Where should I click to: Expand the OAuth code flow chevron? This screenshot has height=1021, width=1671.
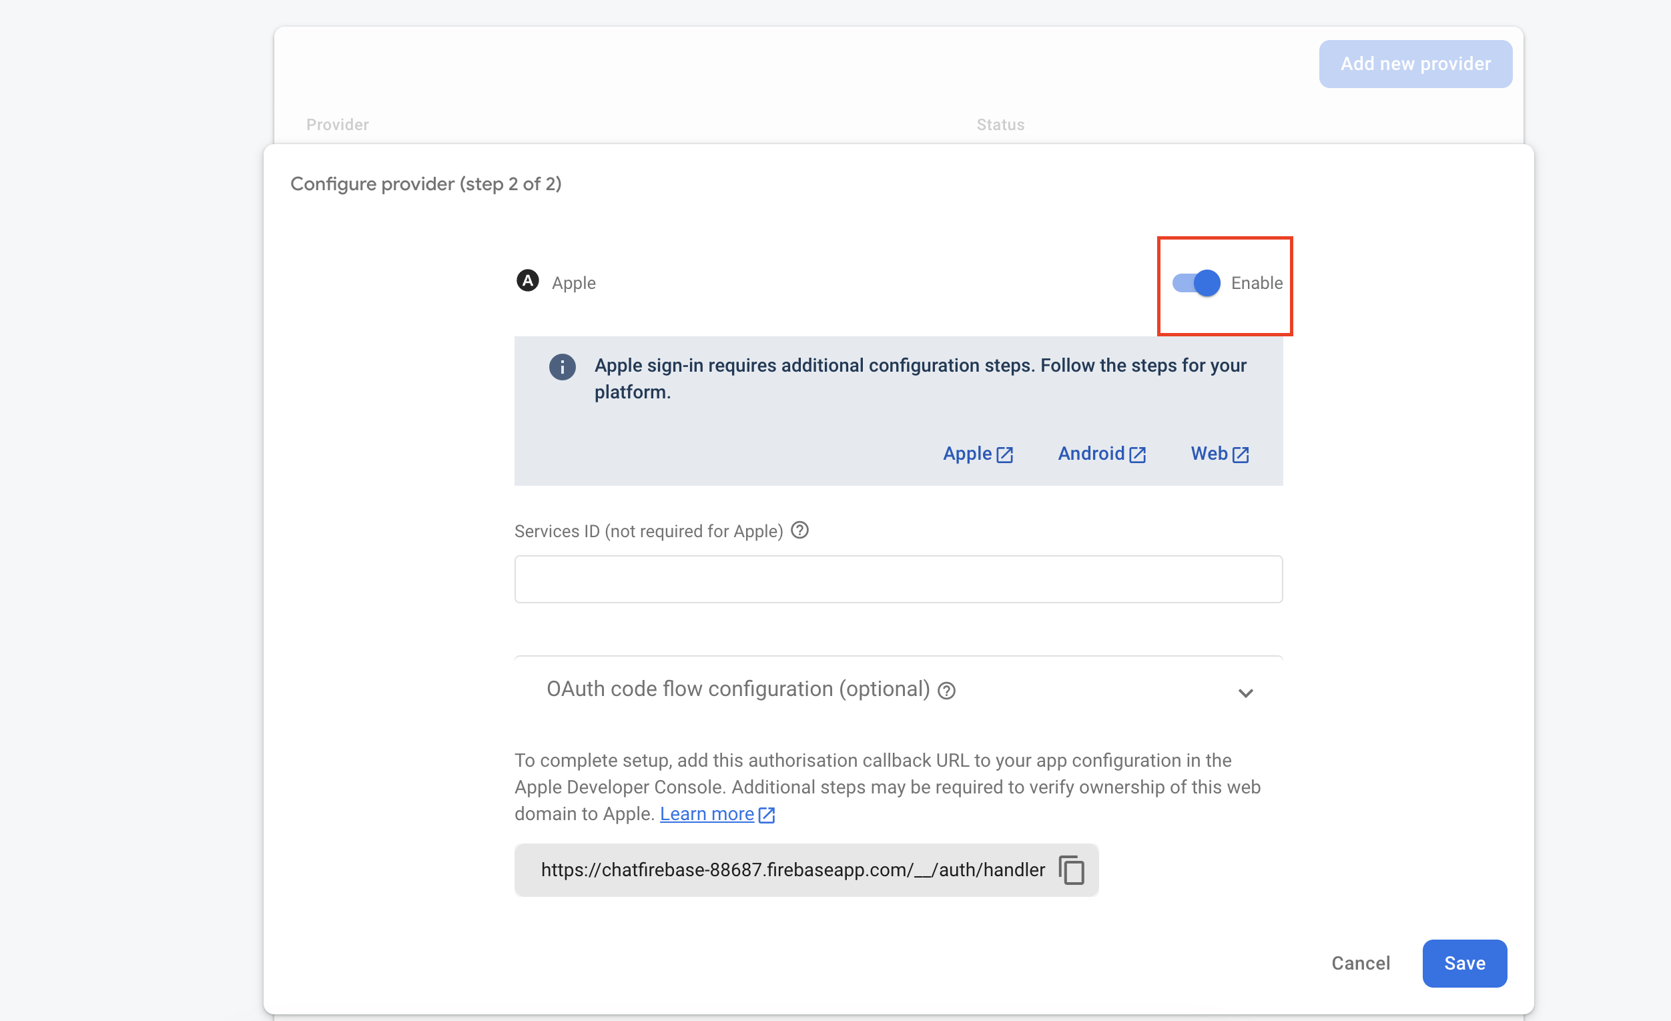[x=1245, y=693]
